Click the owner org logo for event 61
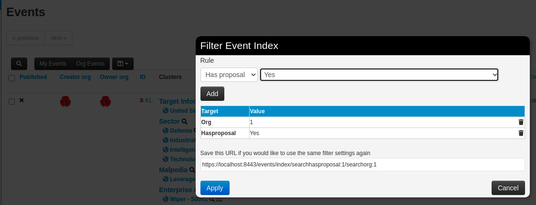This screenshot has width=536, height=205. tap(105, 101)
